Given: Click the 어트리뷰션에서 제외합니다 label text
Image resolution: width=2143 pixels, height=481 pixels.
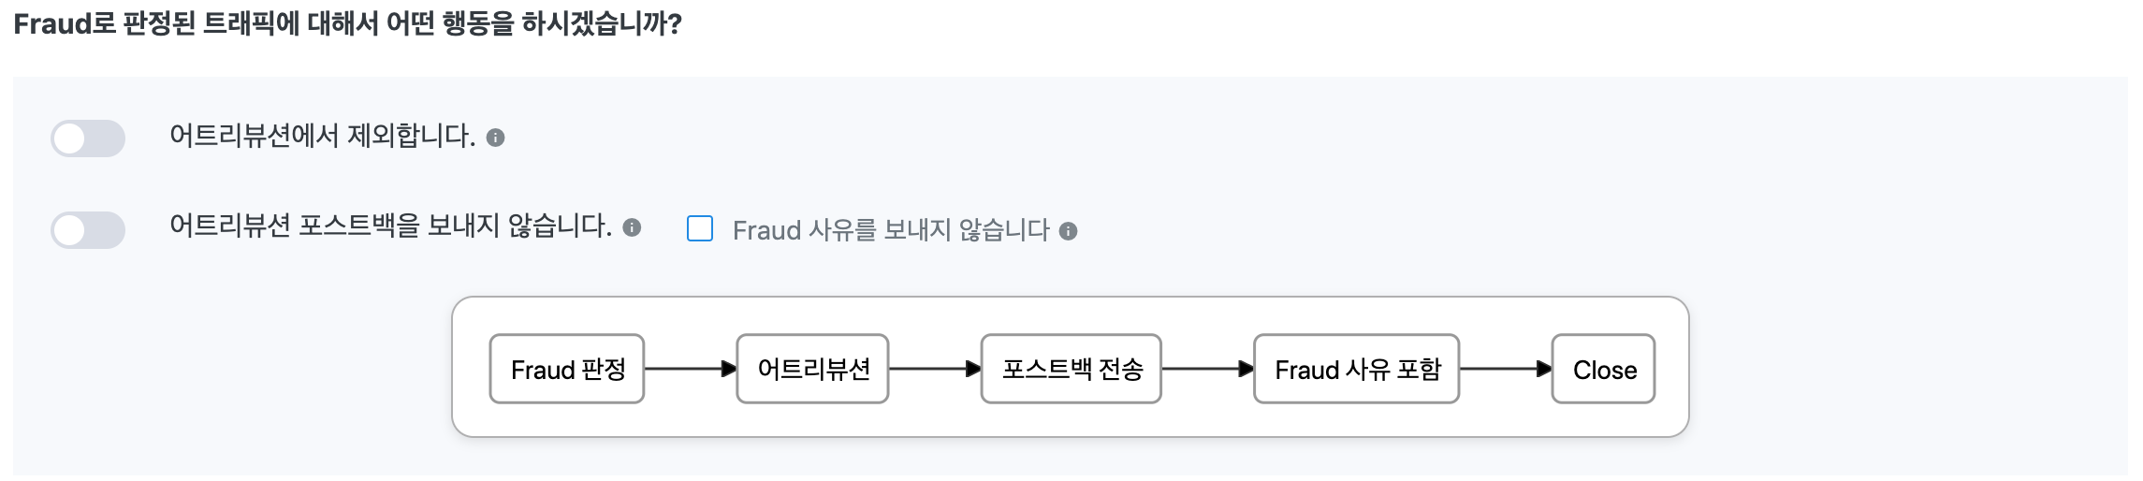Looking at the screenshot, I should coord(322,137).
